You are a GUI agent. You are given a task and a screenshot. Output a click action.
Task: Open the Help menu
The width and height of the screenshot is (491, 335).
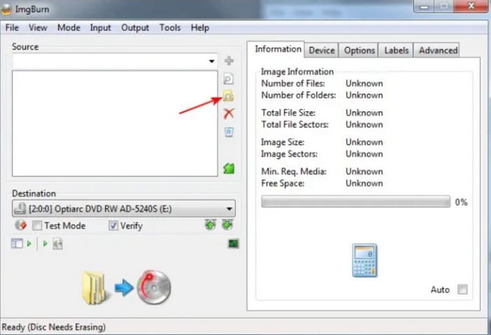200,27
